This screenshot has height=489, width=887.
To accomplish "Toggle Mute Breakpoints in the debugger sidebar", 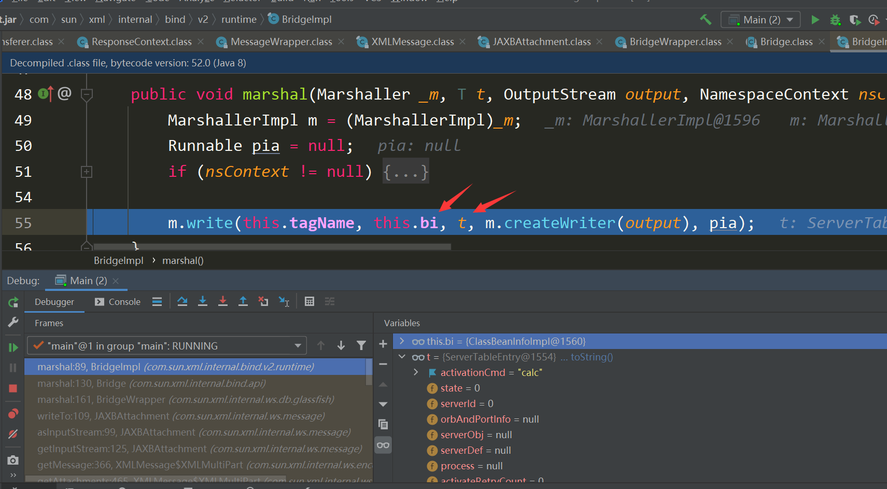I will (x=13, y=434).
